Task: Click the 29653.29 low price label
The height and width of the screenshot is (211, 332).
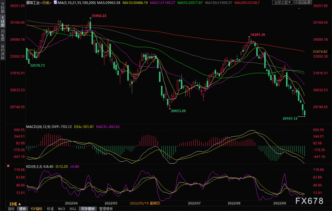Action: click(178, 111)
